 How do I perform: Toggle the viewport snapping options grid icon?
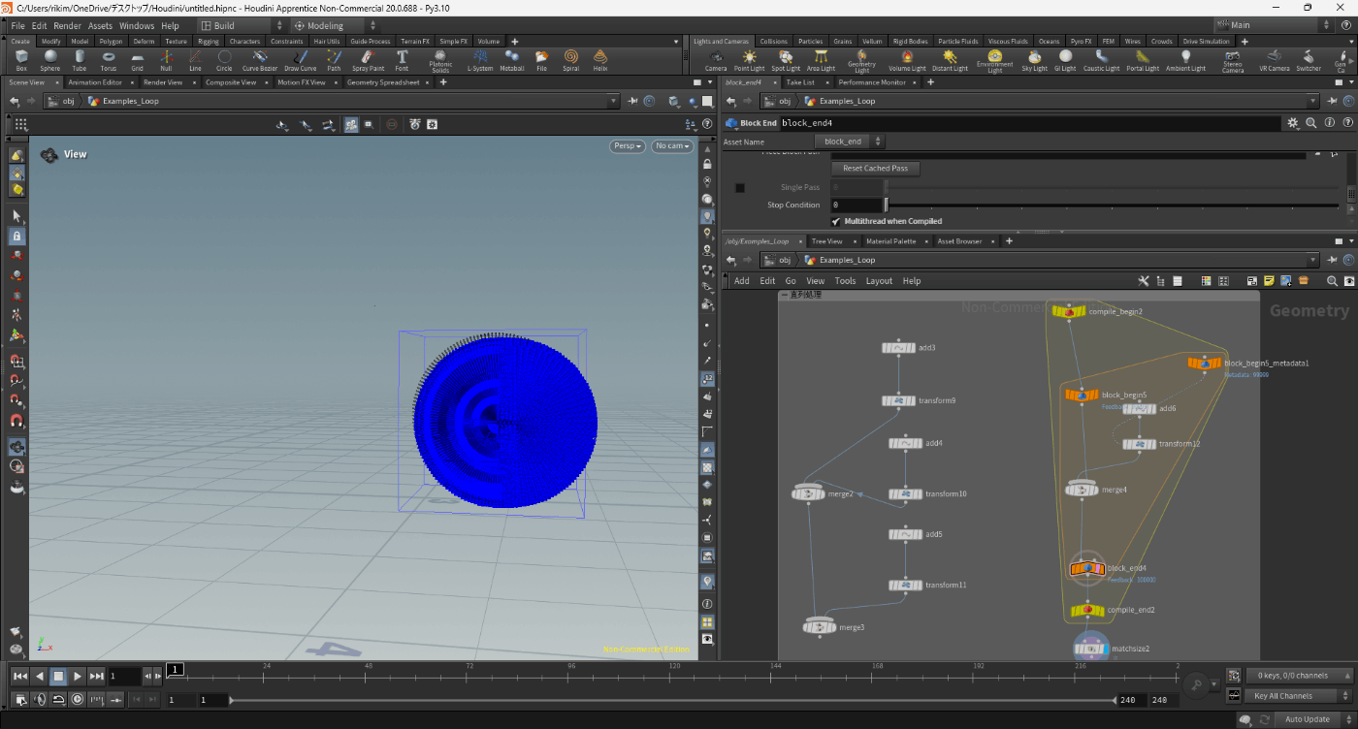[21, 124]
